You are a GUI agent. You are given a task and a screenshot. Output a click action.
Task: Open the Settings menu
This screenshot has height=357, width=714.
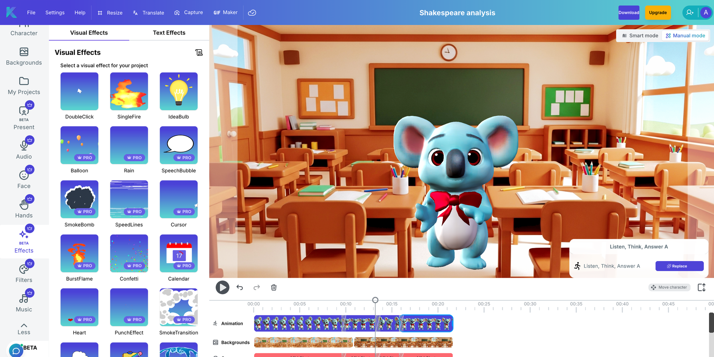[x=55, y=12]
